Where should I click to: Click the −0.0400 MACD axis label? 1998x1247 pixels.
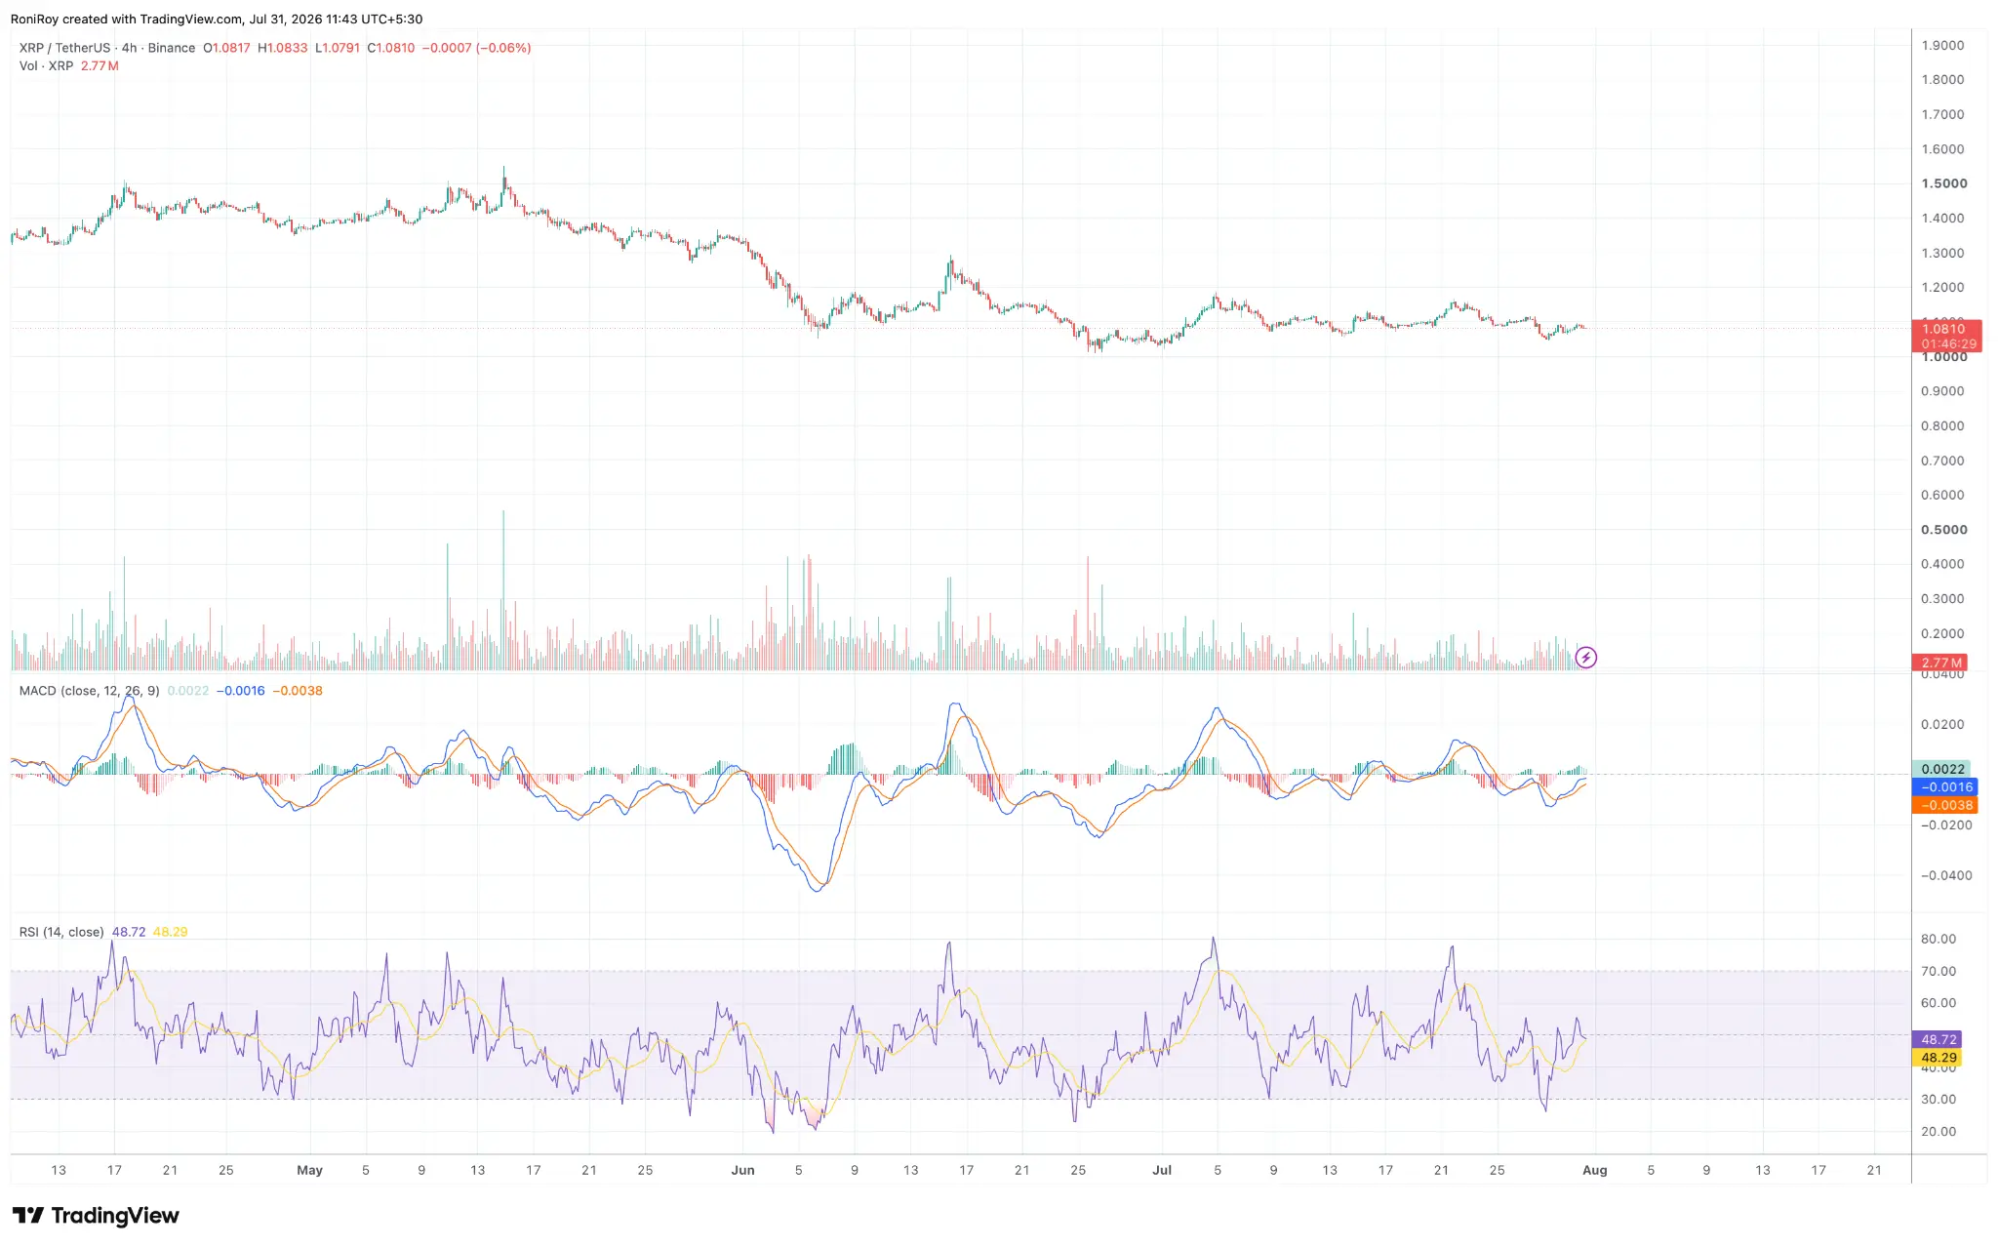[x=1946, y=875]
